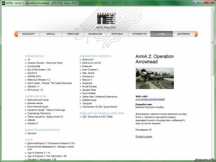Open Тайны прошлого. Эдгар Аллан По
The image size is (216, 162).
click(x=45, y=117)
